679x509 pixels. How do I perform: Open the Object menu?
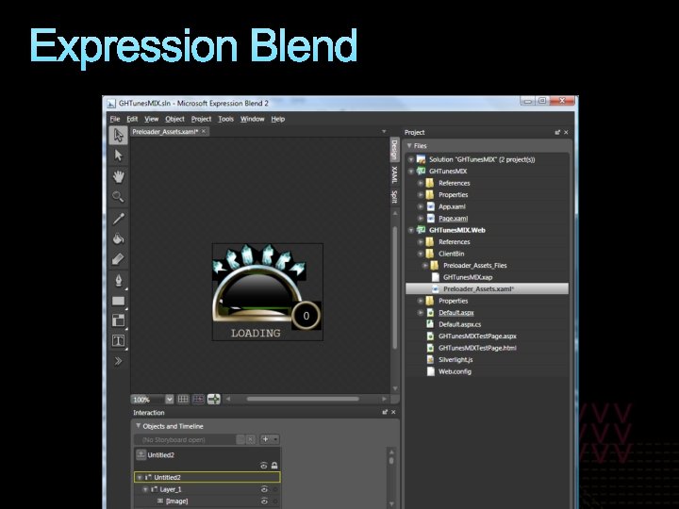pos(174,119)
